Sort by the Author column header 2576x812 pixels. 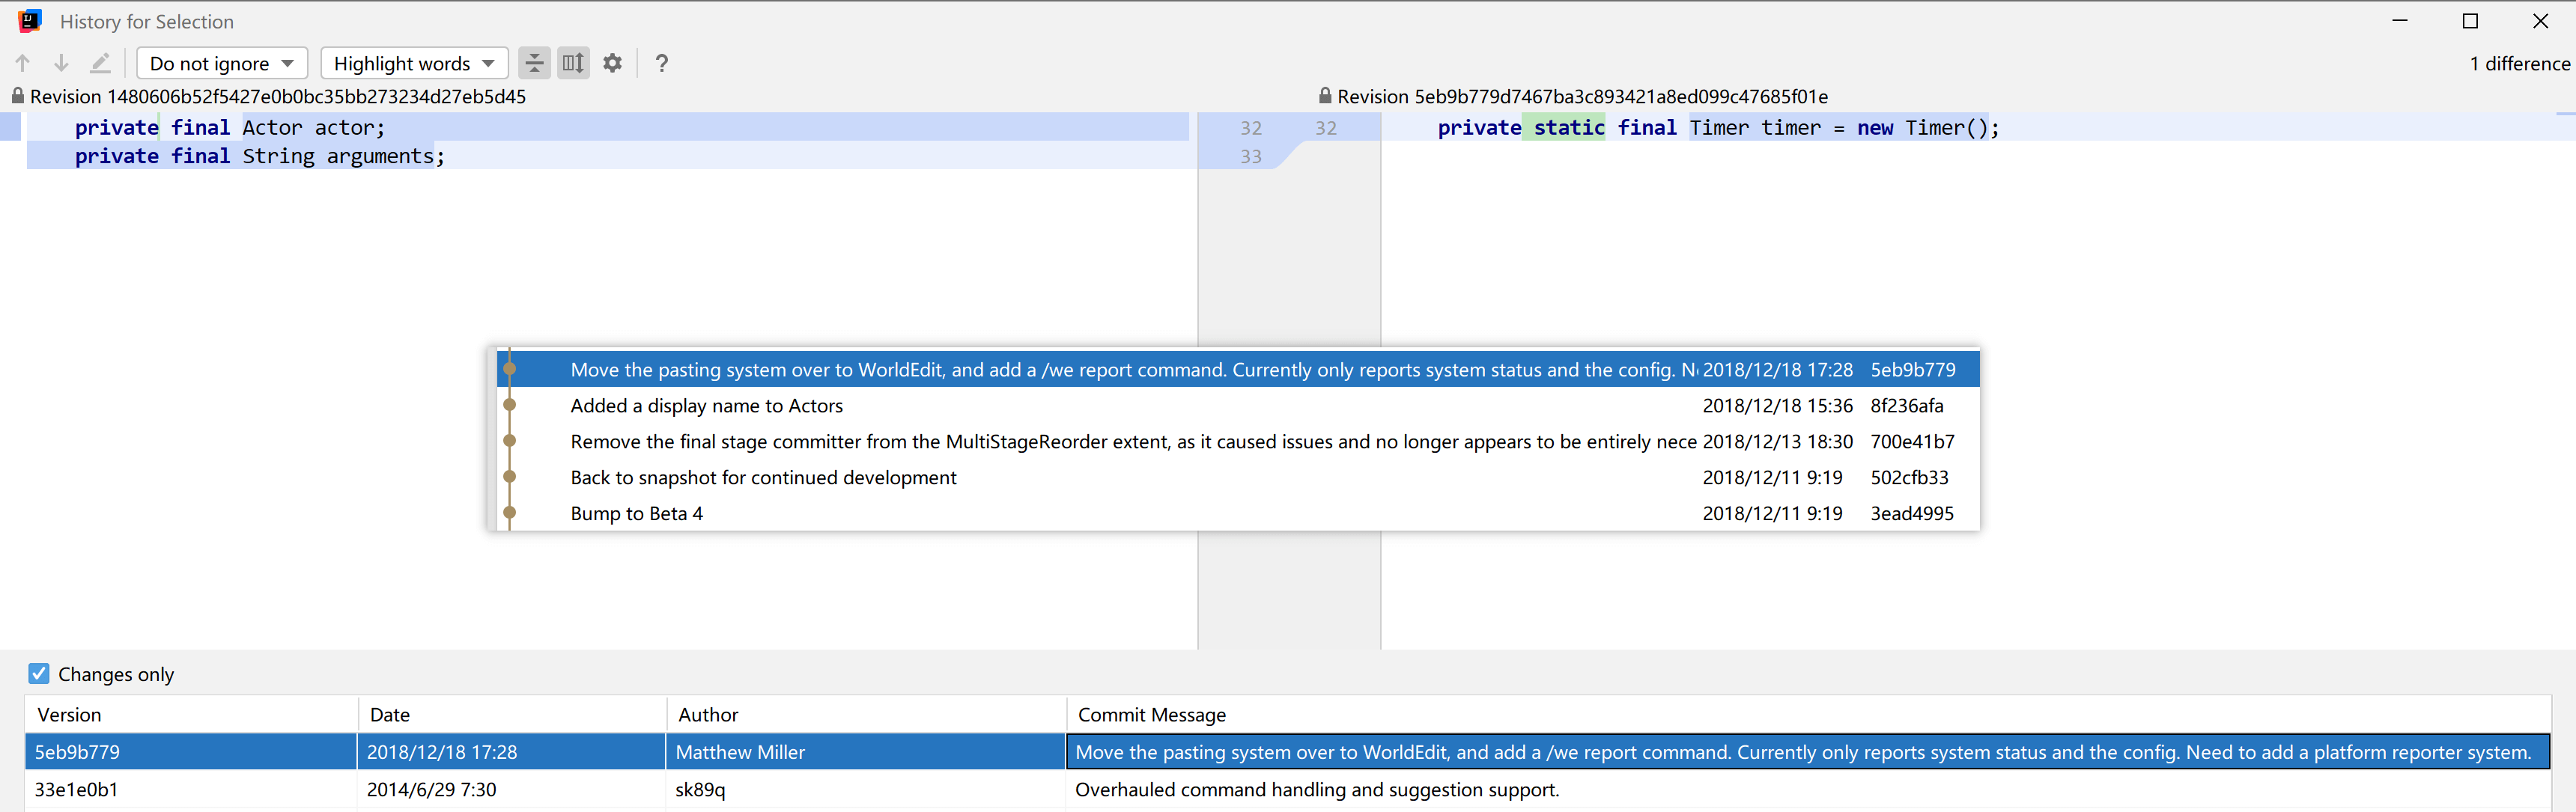[x=708, y=715]
